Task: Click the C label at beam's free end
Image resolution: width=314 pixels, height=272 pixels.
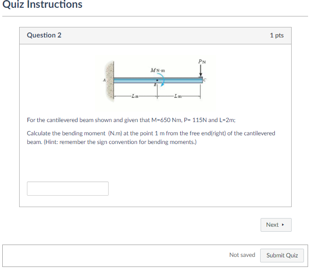Action: (x=204, y=80)
